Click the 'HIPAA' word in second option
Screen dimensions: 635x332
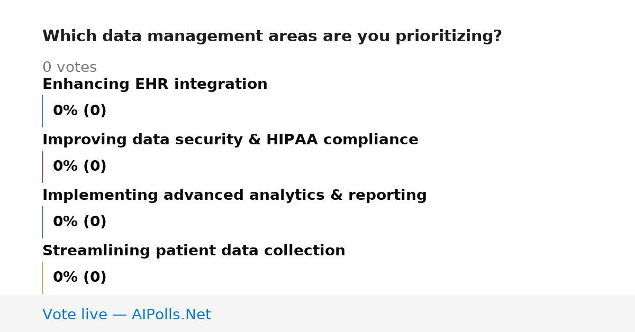pyautogui.click(x=292, y=140)
